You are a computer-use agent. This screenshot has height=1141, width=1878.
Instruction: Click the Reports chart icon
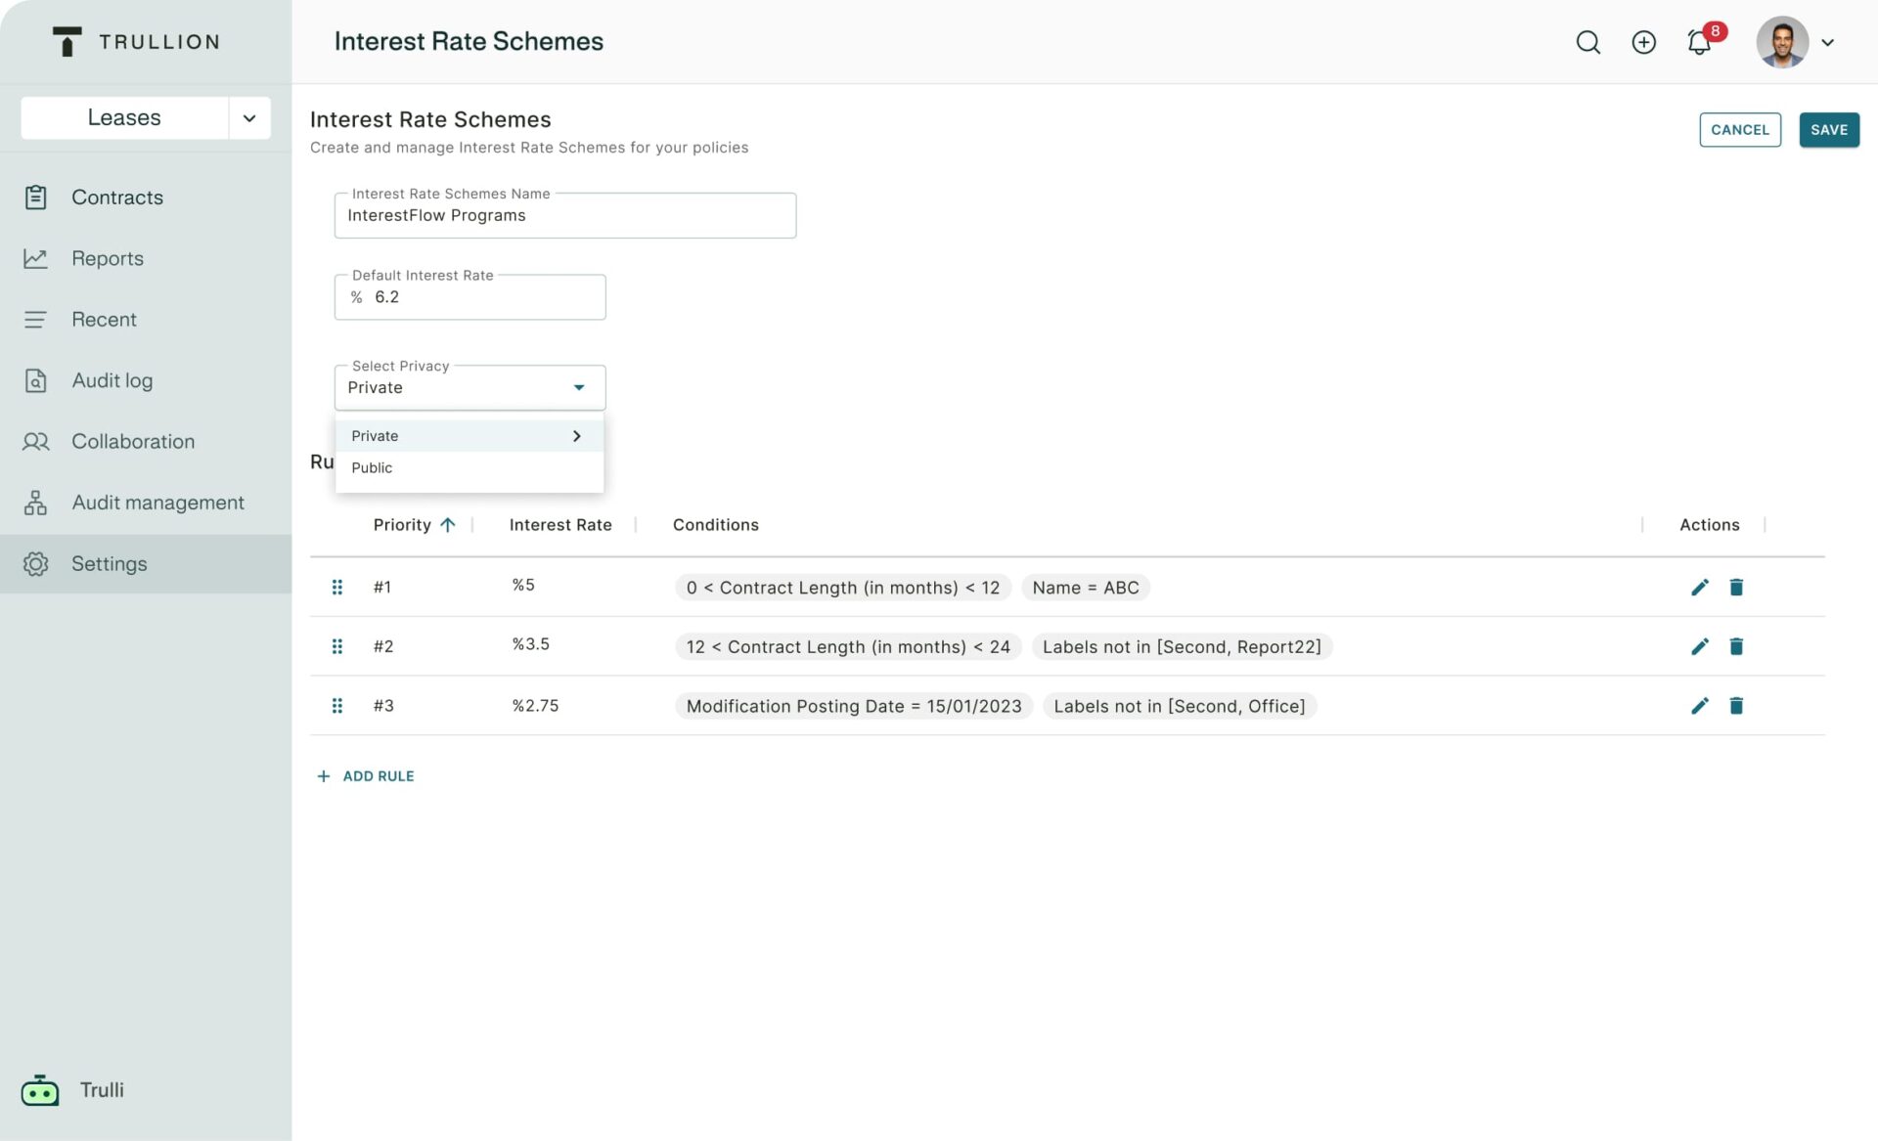coord(36,258)
